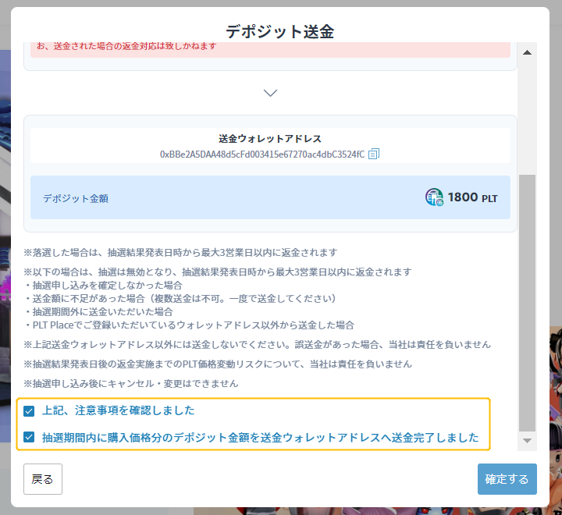Toggle the 上記、注意事項を確認しました checkbox
Viewport: 562px width, 515px height.
[29, 410]
